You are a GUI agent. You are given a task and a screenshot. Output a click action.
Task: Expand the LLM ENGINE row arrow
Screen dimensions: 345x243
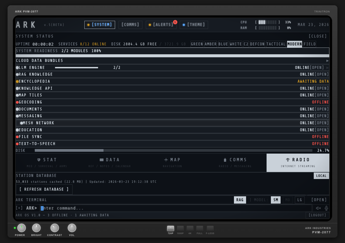(x=327, y=67)
